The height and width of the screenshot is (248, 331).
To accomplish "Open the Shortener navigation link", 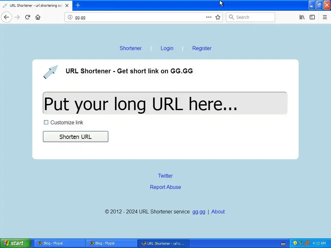I will 131,48.
